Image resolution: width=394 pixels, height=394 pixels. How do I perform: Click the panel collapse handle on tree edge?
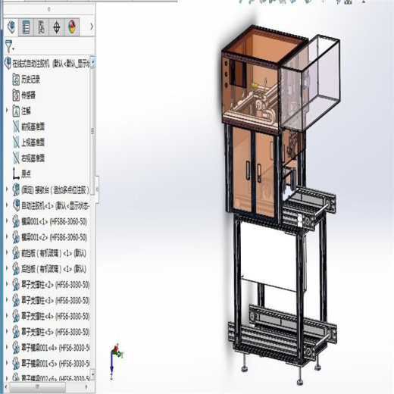(97, 189)
